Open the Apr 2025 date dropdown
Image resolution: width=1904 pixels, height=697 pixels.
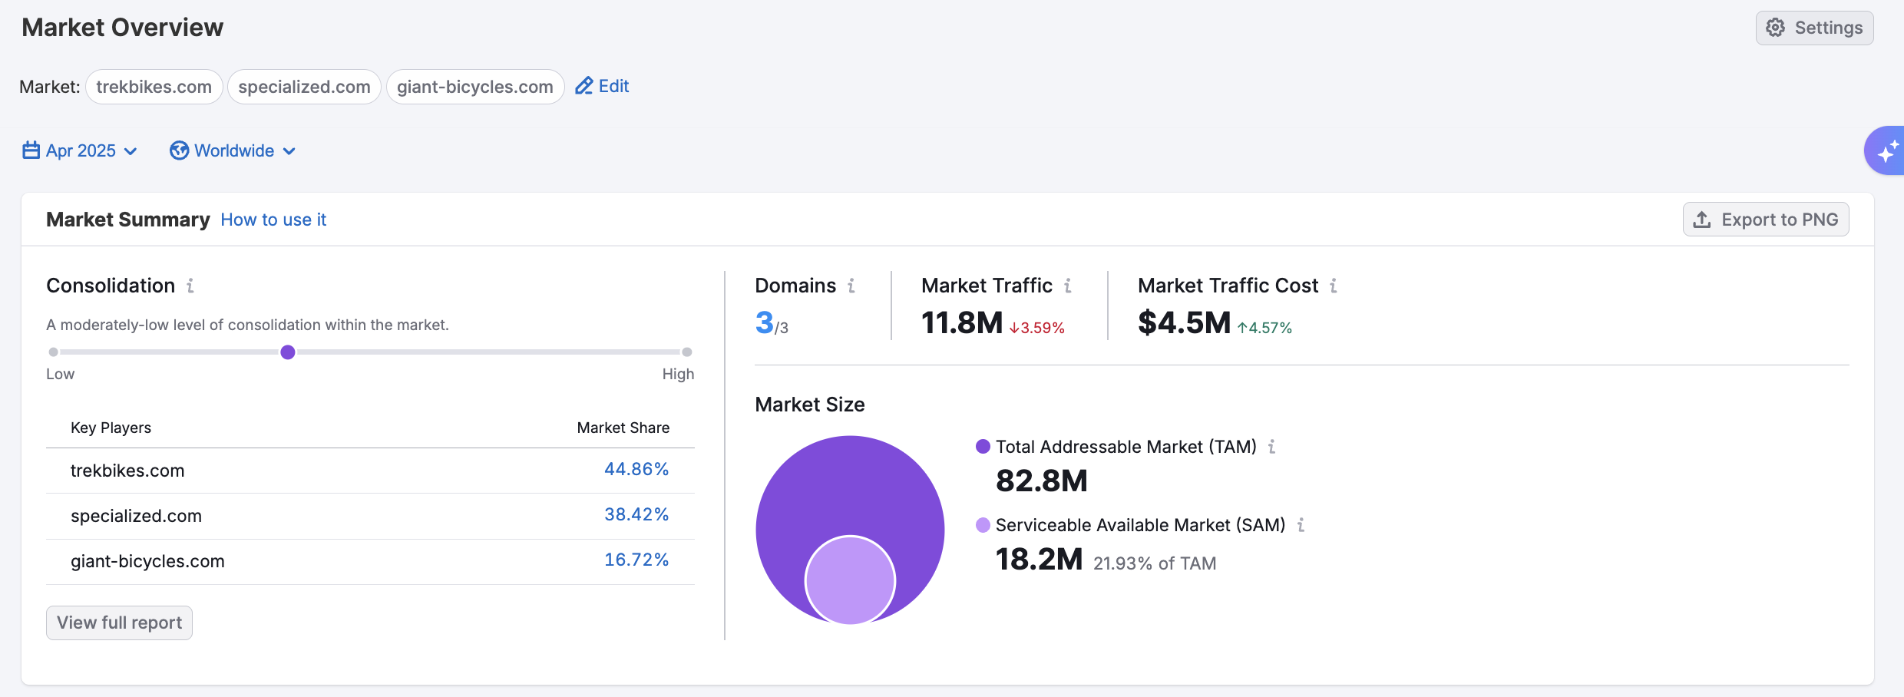click(x=80, y=150)
